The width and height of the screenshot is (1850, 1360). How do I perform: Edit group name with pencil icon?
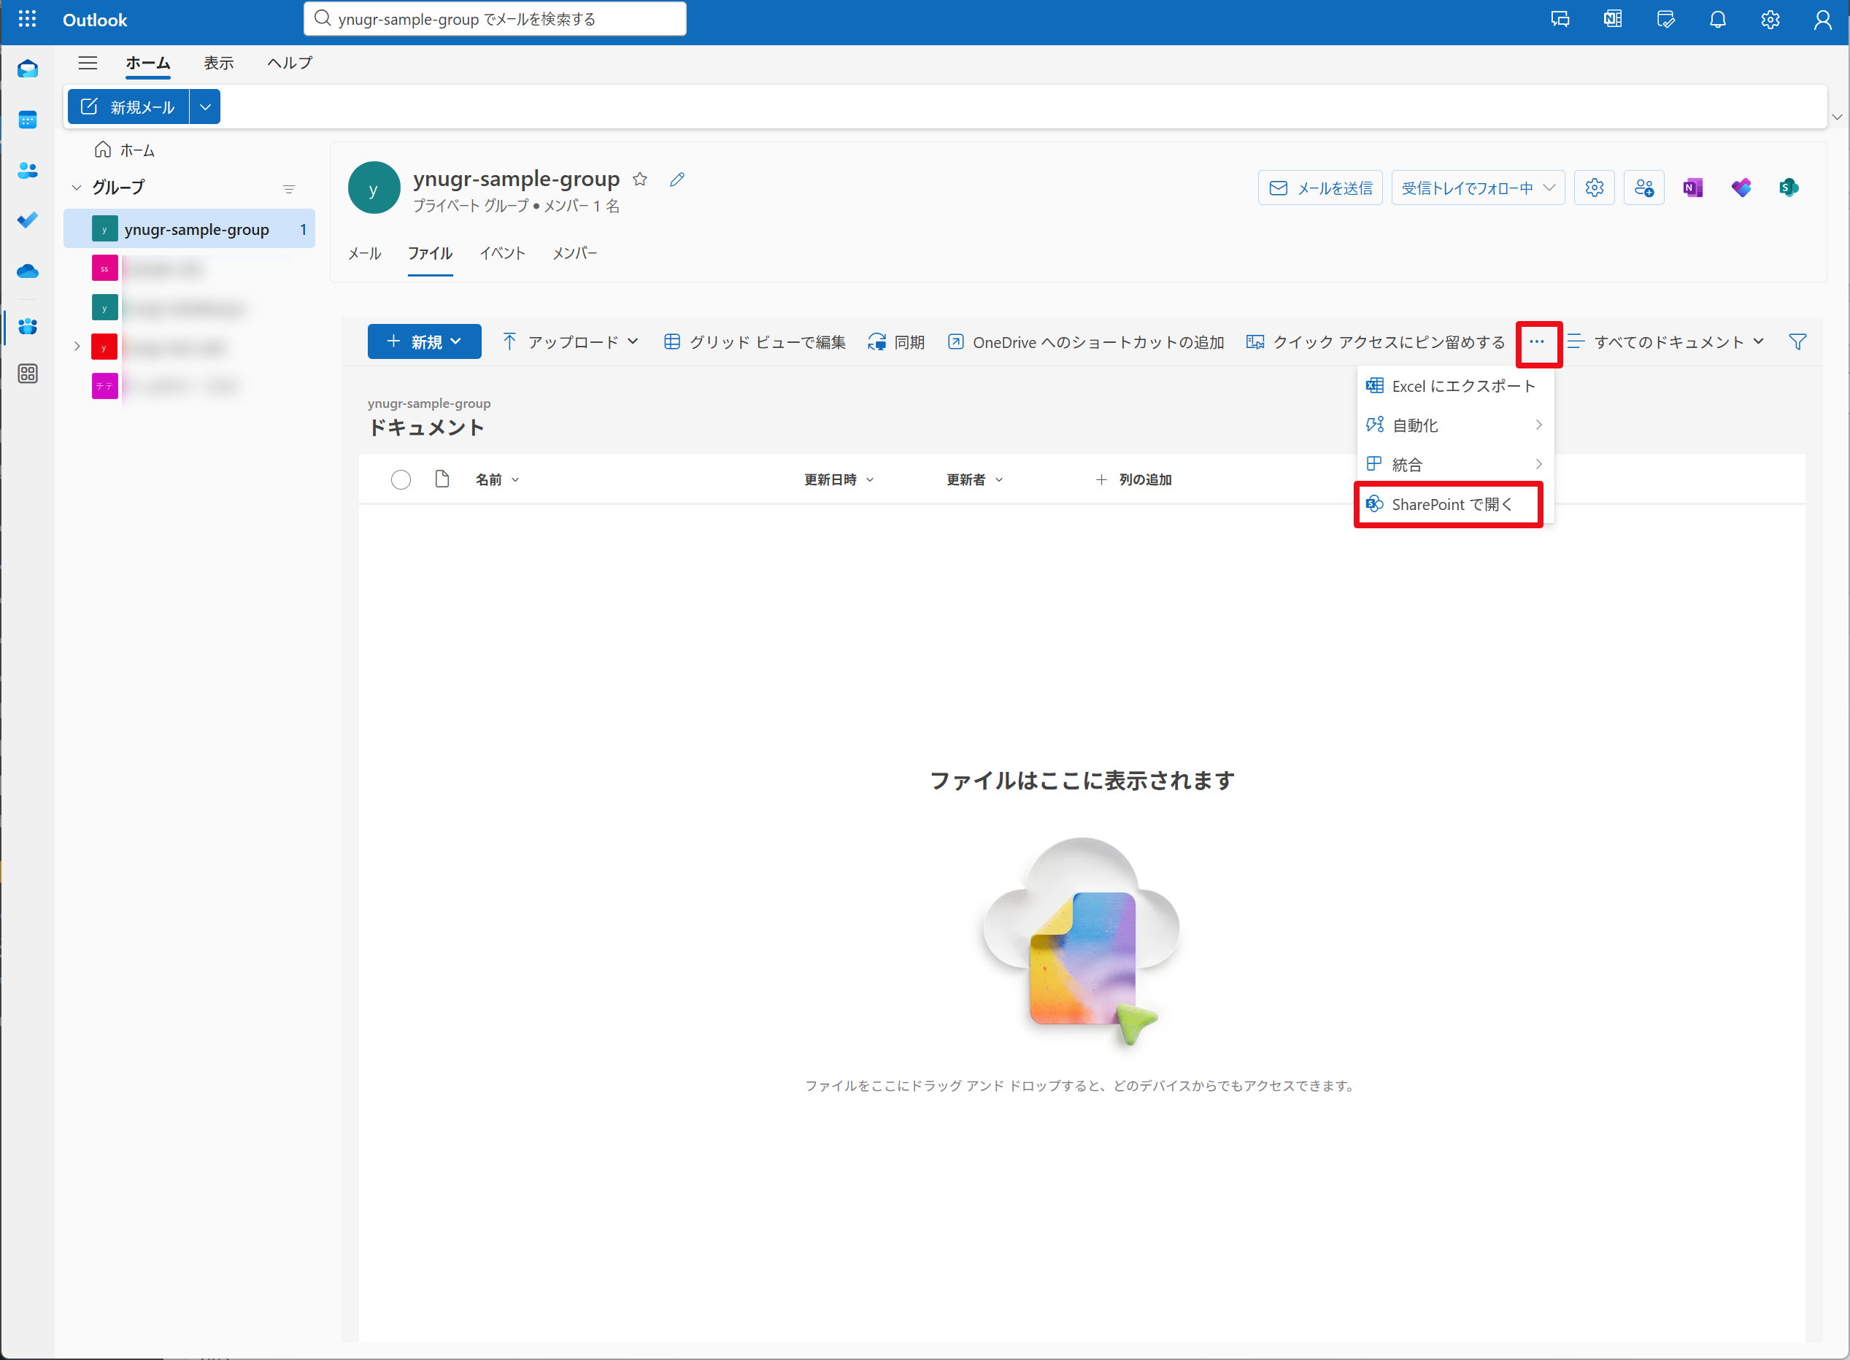click(677, 179)
